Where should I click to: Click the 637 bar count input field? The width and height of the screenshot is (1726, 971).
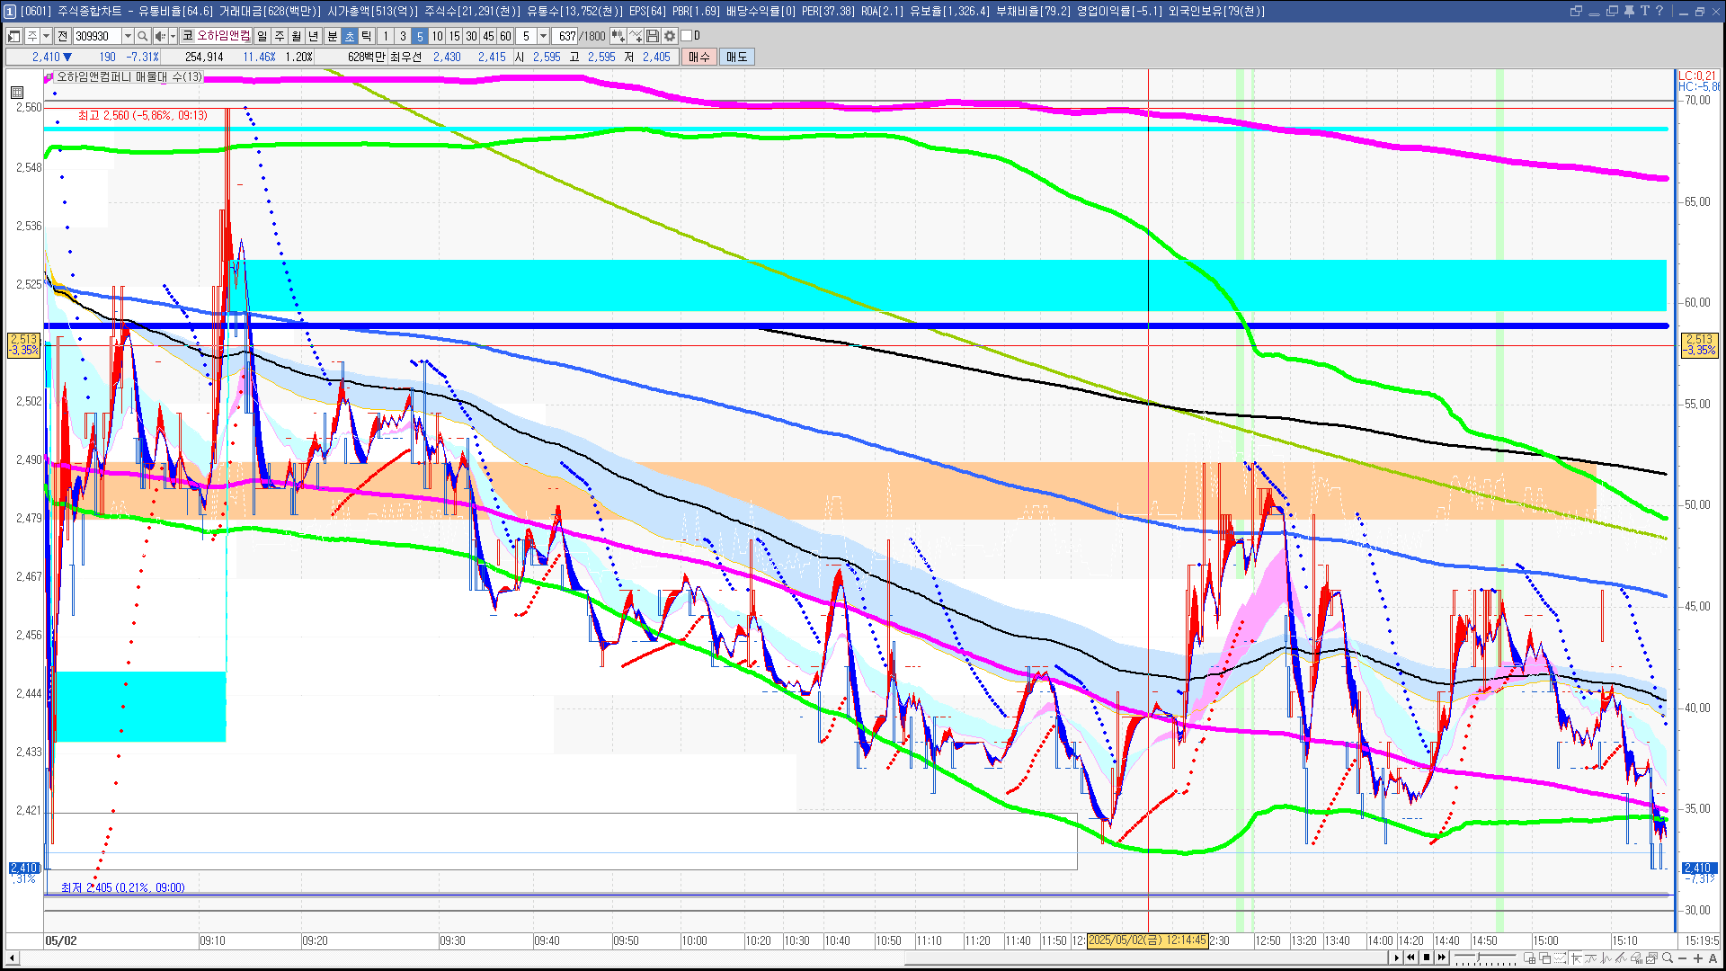[565, 36]
